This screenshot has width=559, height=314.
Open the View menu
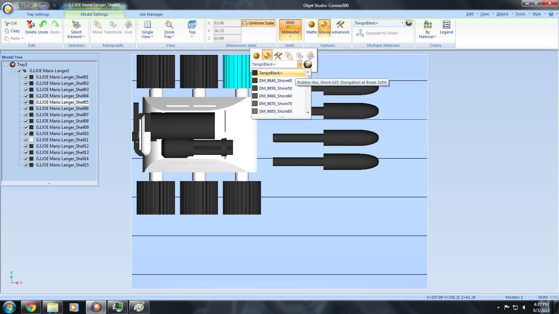[485, 14]
